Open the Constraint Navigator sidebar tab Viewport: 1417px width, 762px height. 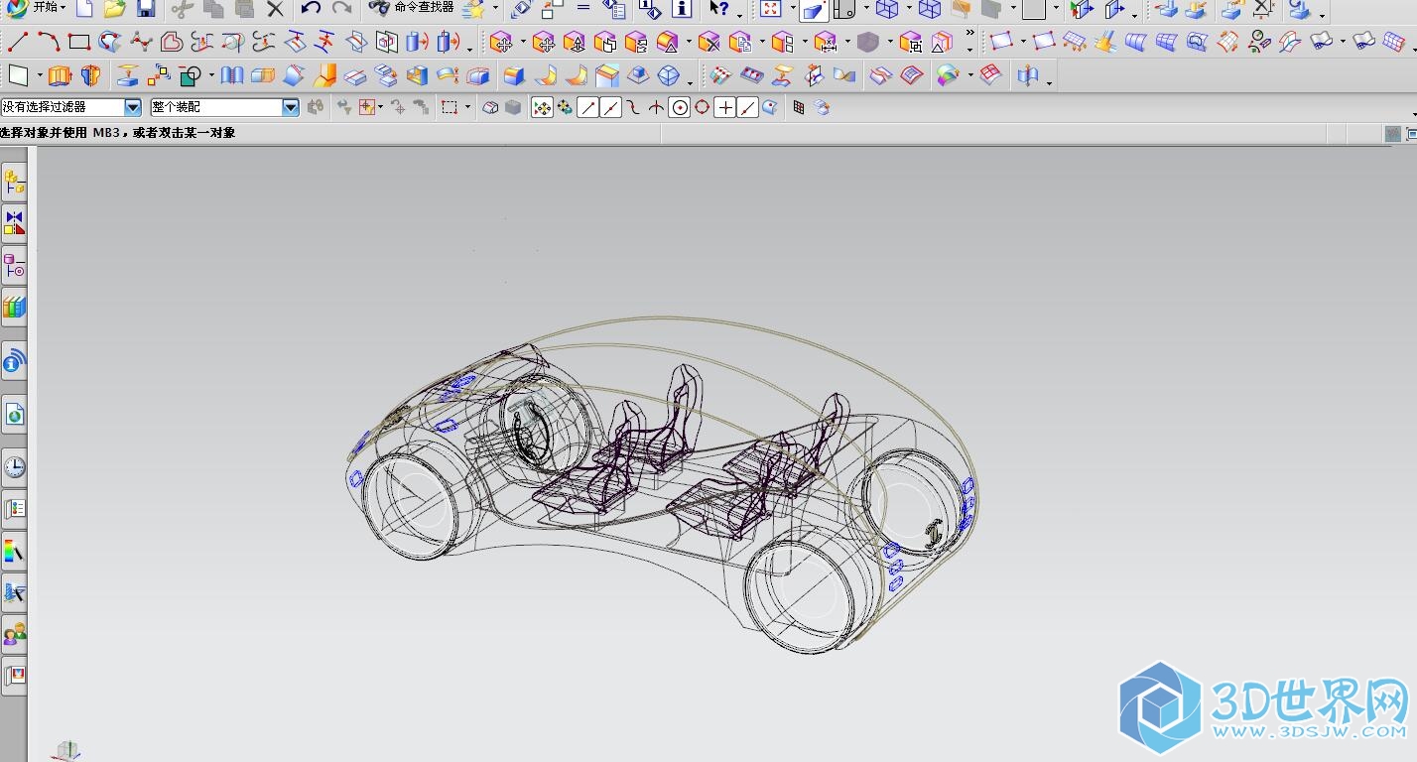[14, 223]
